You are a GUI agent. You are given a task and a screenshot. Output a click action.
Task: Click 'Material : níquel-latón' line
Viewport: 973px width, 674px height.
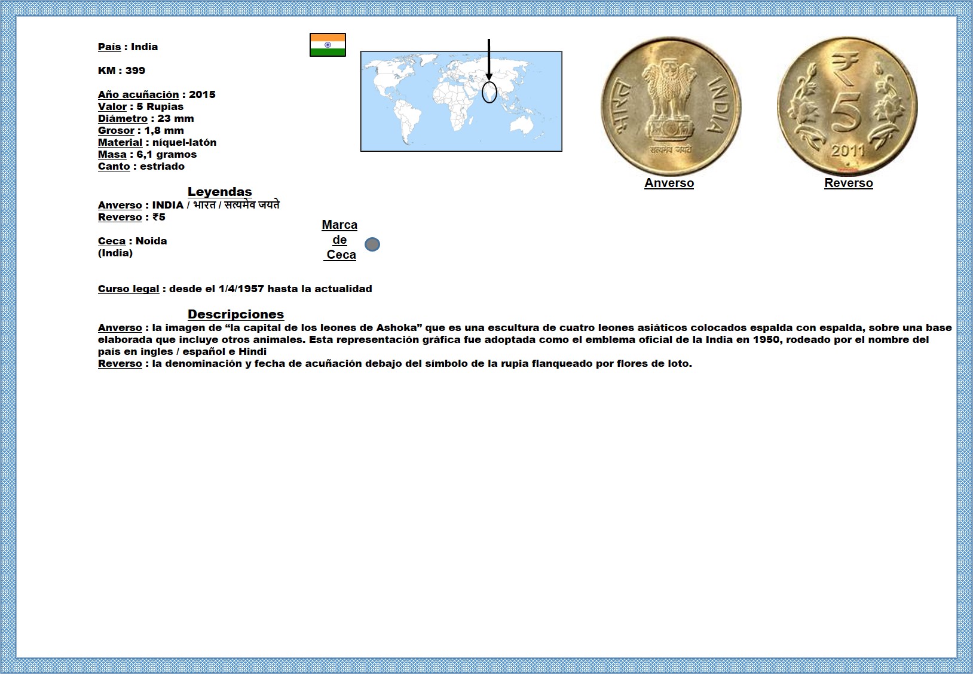[157, 142]
